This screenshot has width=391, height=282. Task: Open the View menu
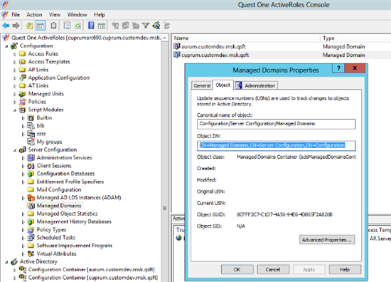coord(55,14)
